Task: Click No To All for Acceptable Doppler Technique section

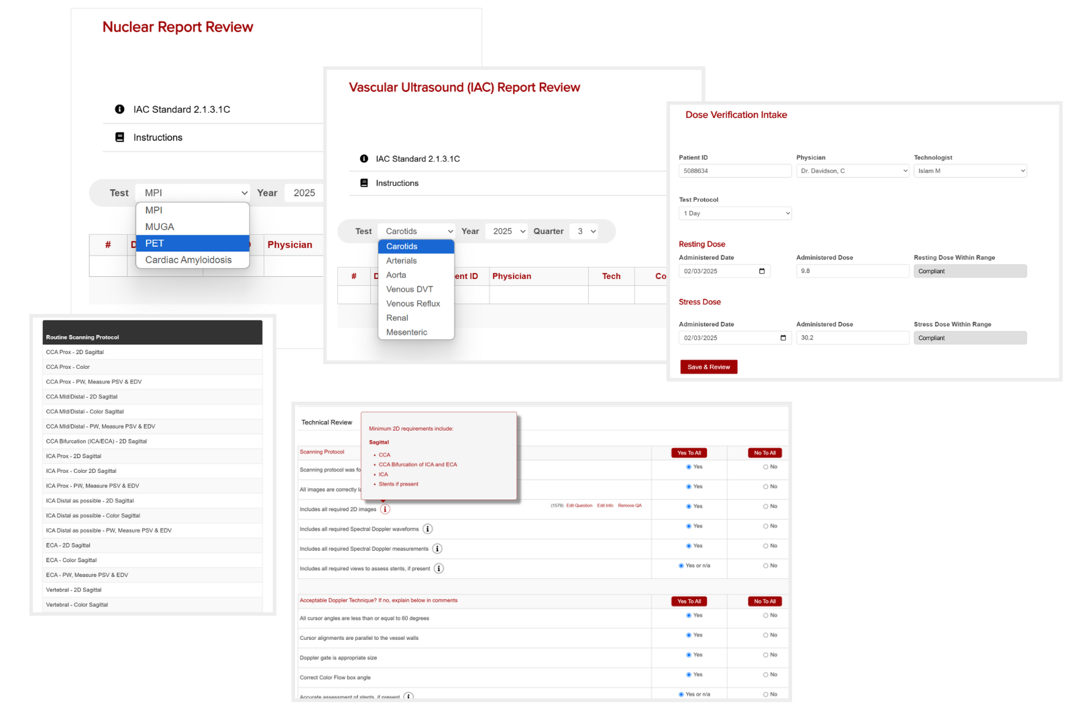Action: tap(764, 602)
